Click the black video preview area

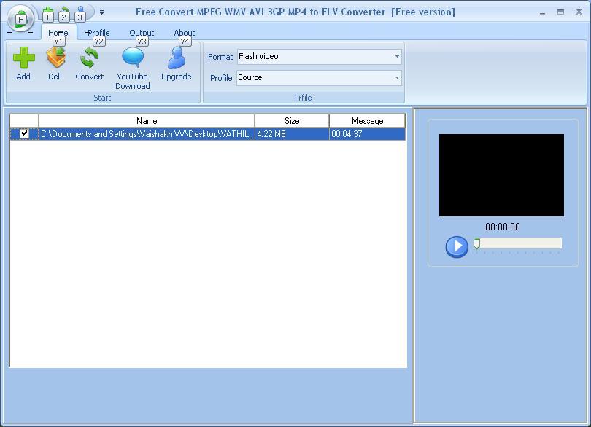(501, 175)
